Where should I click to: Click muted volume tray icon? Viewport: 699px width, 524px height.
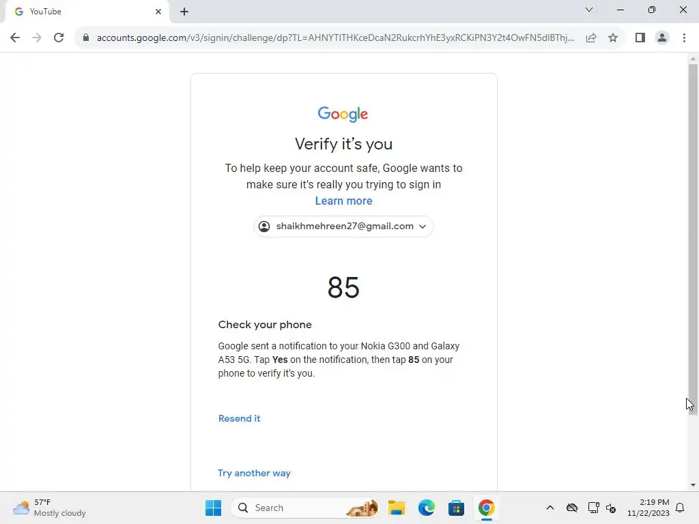(611, 508)
